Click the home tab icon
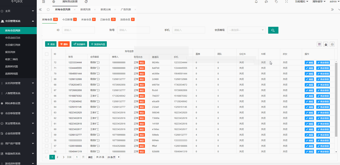Screen dimensions: 340x165 [48, 10]
